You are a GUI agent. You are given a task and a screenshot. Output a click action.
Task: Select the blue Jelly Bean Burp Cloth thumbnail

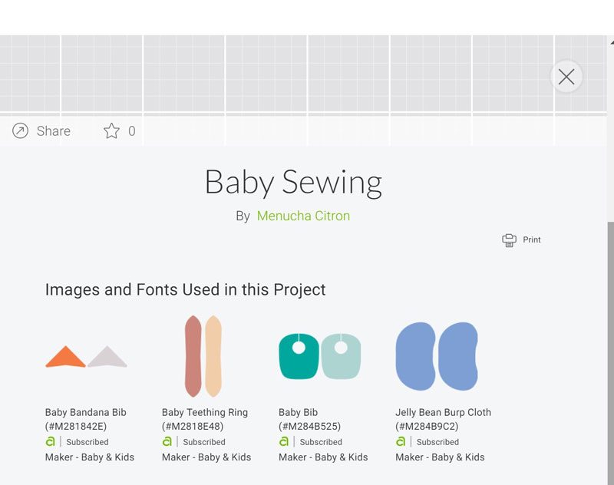437,356
